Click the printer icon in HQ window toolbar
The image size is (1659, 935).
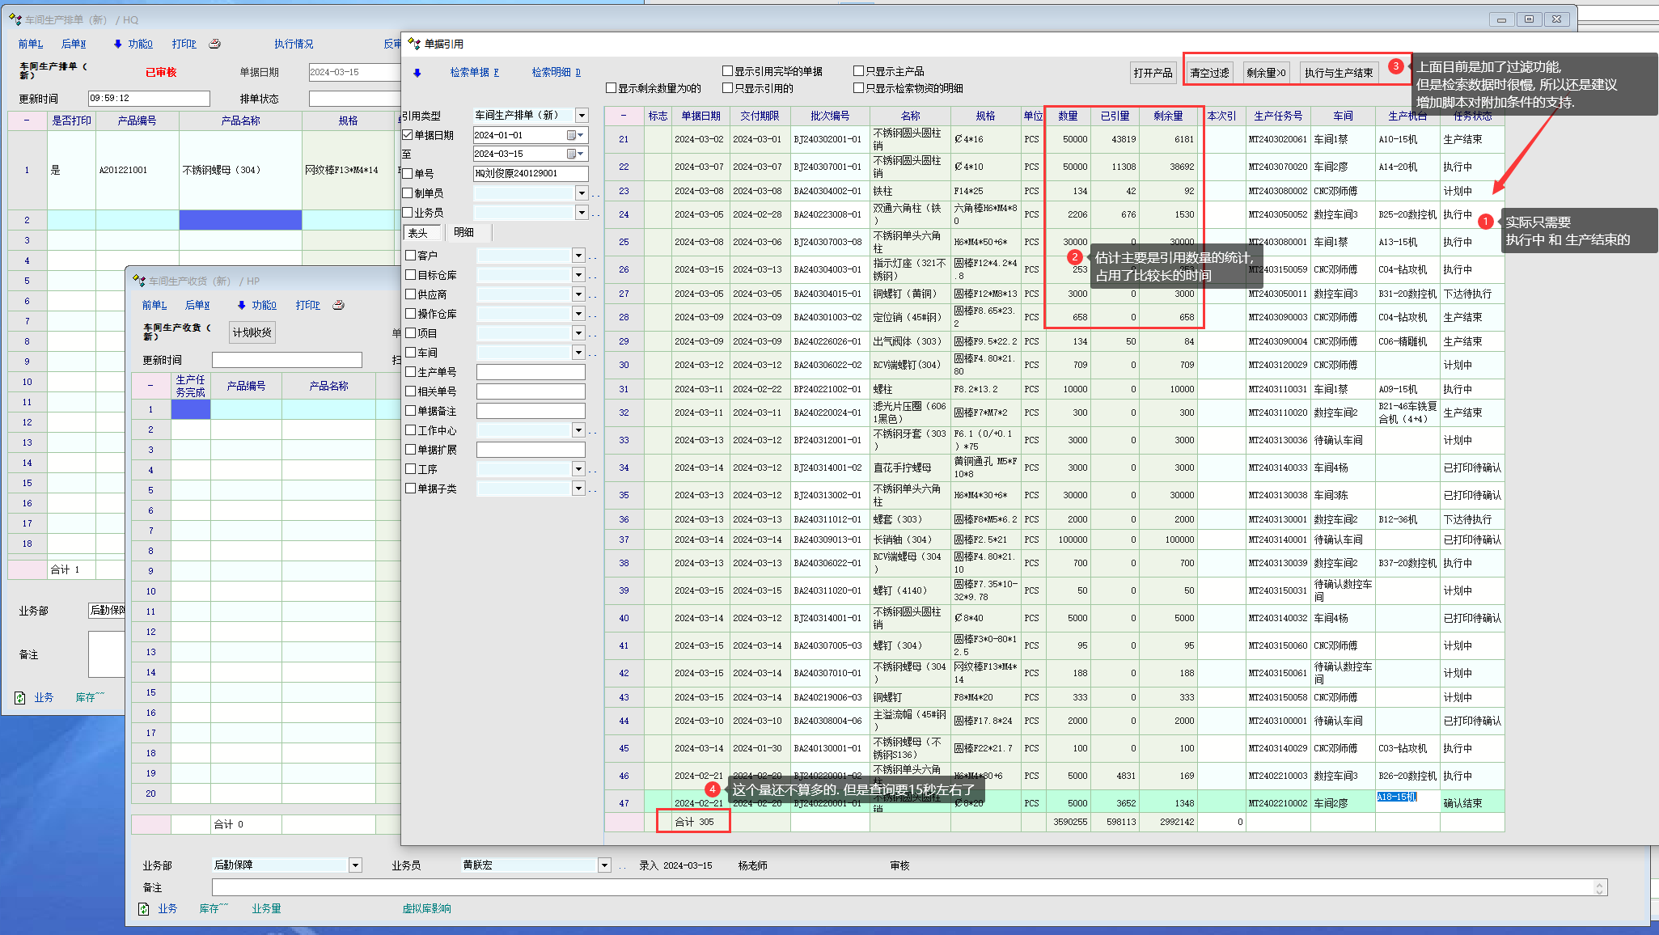pyautogui.click(x=214, y=44)
